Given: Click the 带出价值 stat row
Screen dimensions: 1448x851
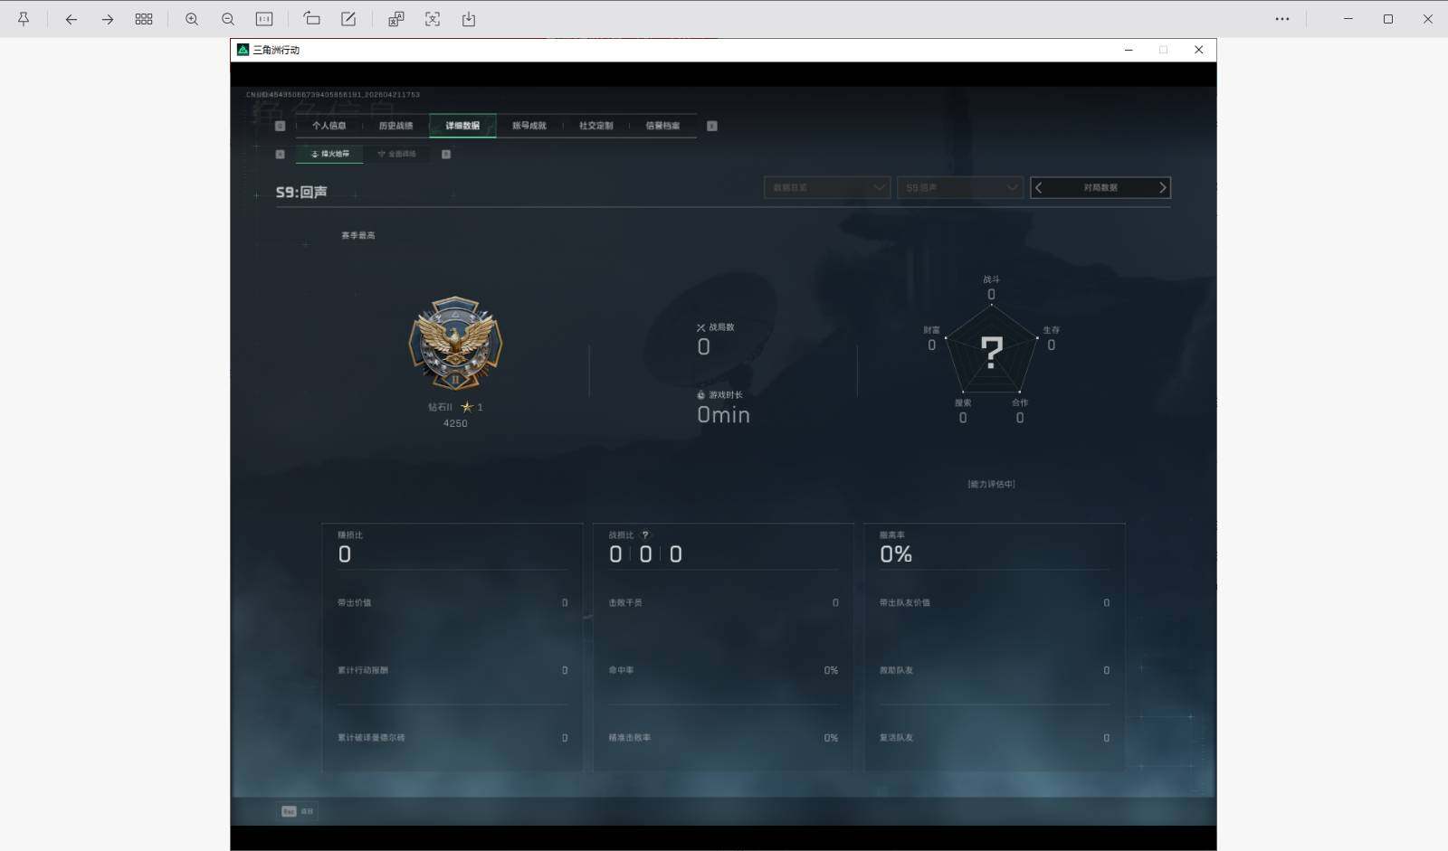Looking at the screenshot, I should point(452,602).
